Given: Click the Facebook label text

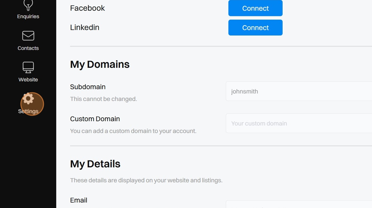Looking at the screenshot, I should 87,8.
